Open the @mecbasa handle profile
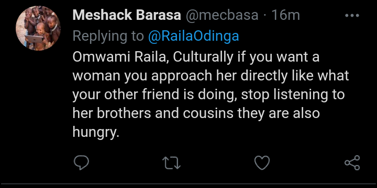Image resolution: width=377 pixels, height=188 pixels. 221,15
